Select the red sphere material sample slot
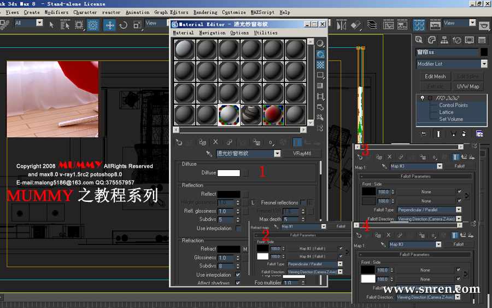Image resolution: width=492 pixels, height=308 pixels. click(x=273, y=115)
